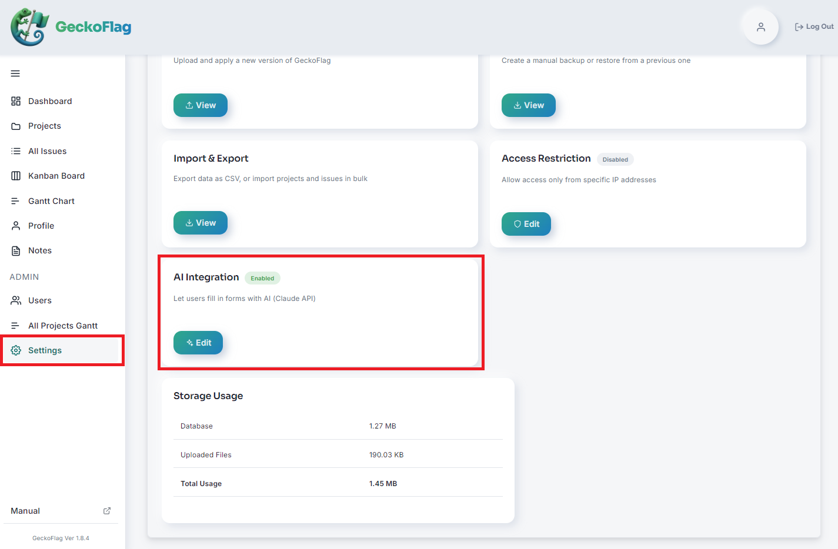Click the Profile person icon in sidebar
The height and width of the screenshot is (549, 838).
pos(16,226)
